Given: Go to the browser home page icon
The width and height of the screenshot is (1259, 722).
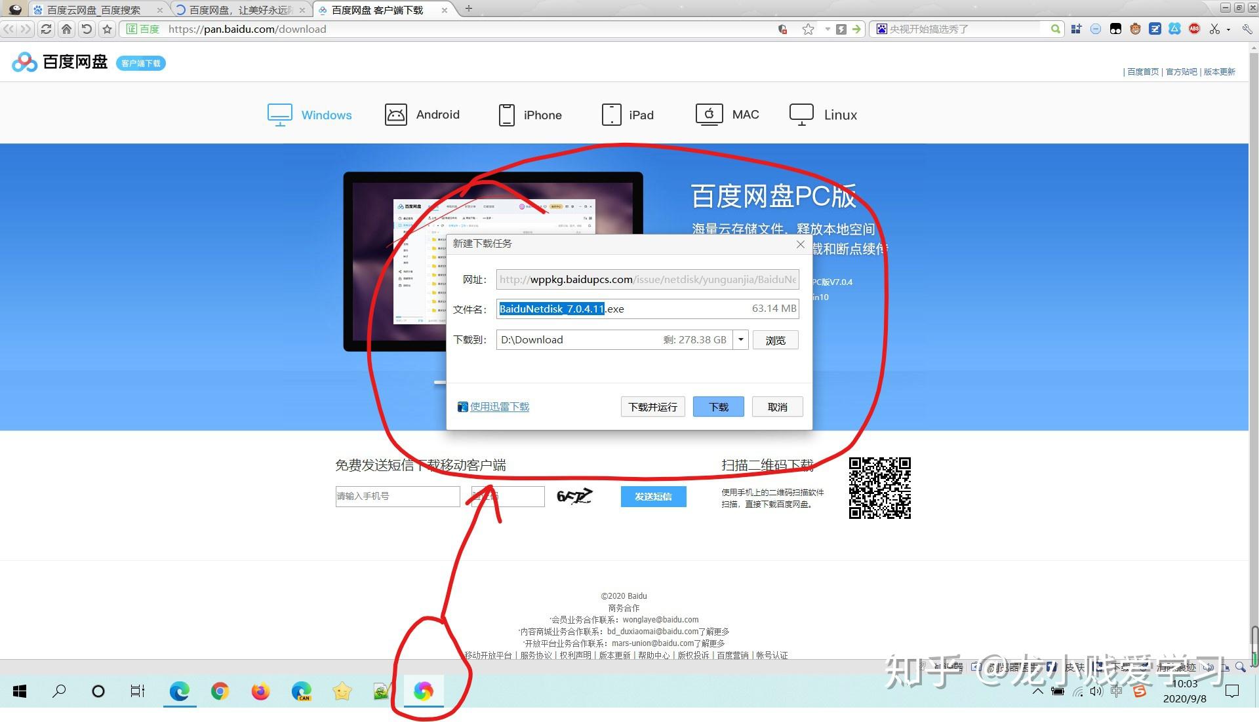Looking at the screenshot, I should (x=66, y=29).
